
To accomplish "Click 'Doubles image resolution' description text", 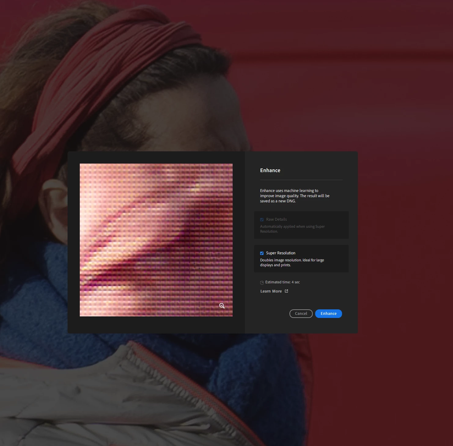I will pos(292,263).
